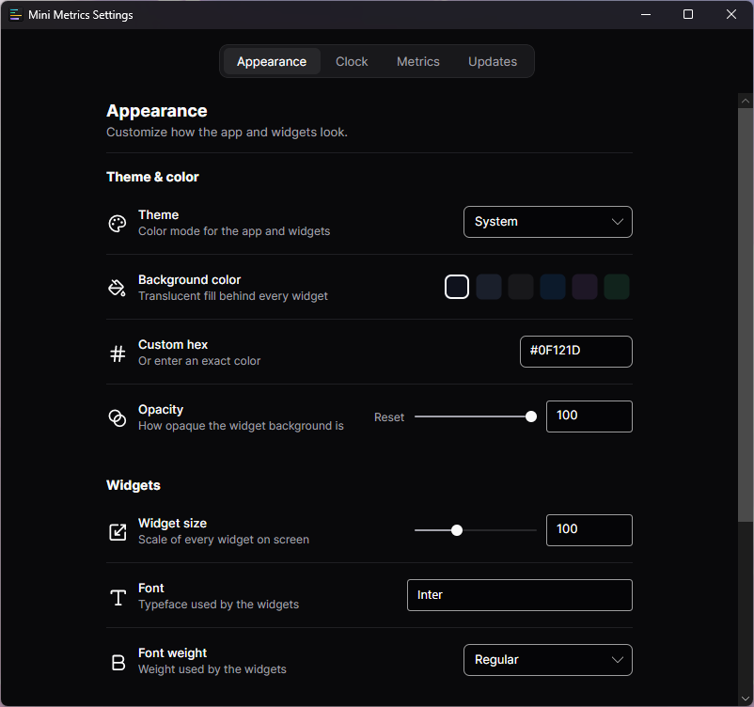The image size is (754, 707).
Task: Switch to the Clock tab
Action: 352,61
